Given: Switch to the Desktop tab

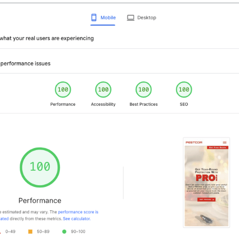Looking at the screenshot, I should click(141, 18).
